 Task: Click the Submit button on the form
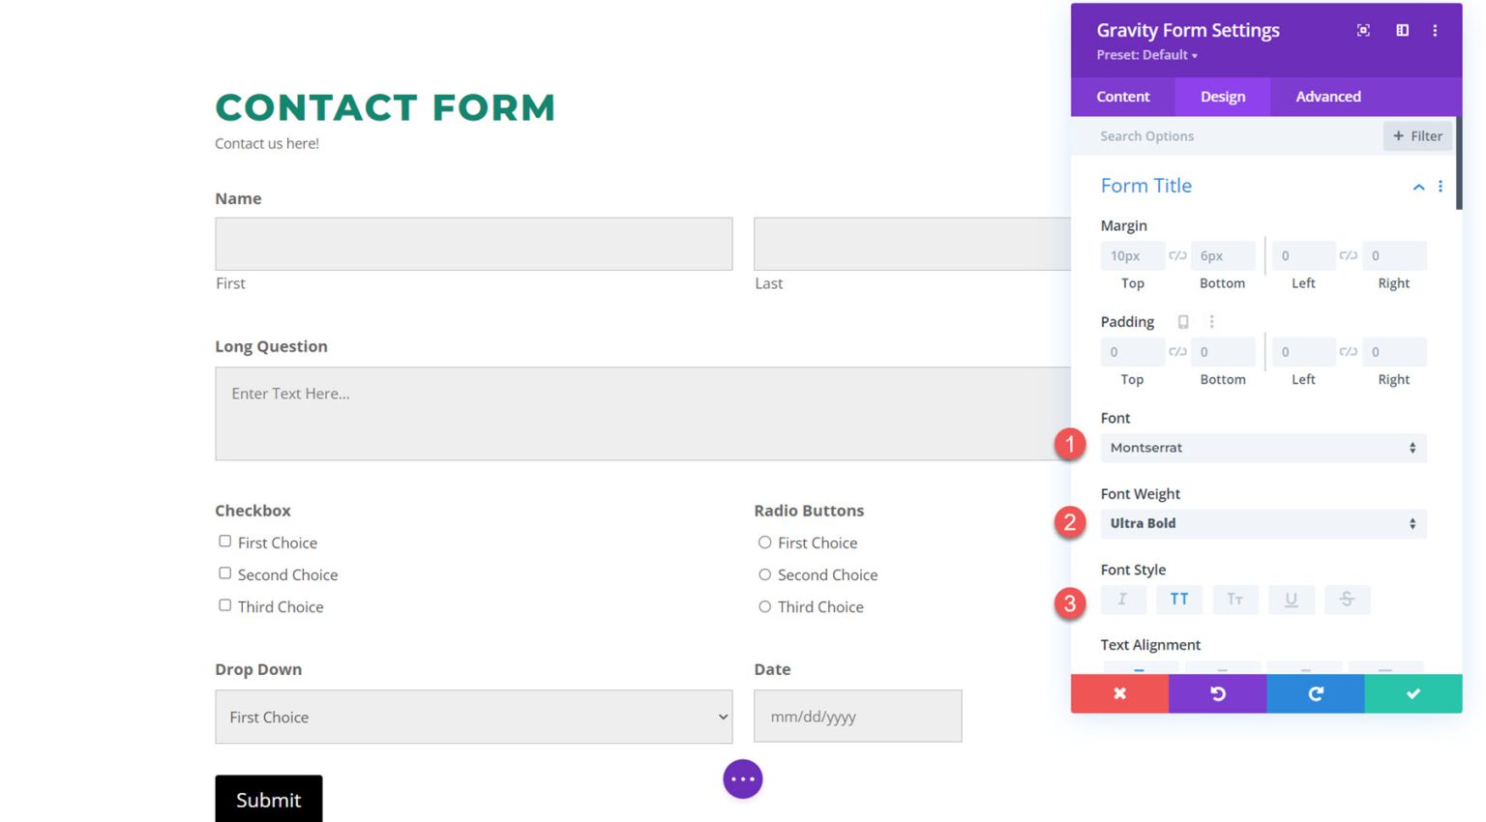[268, 800]
